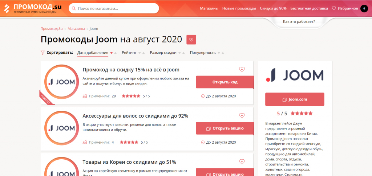
Task: Sort Популярность descending arrow
Action: [219, 53]
